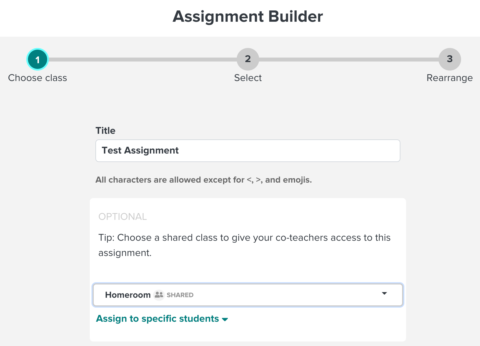Click into the Title input field
Viewport: 480px width, 346px height.
(x=248, y=151)
